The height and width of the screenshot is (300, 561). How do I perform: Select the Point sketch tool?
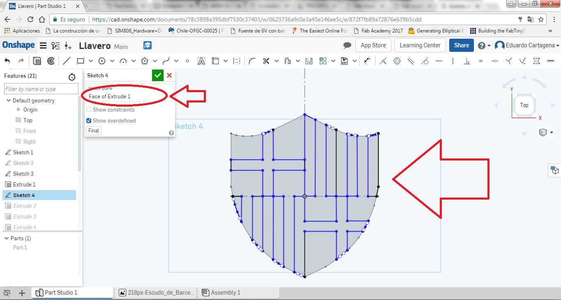coord(187,61)
